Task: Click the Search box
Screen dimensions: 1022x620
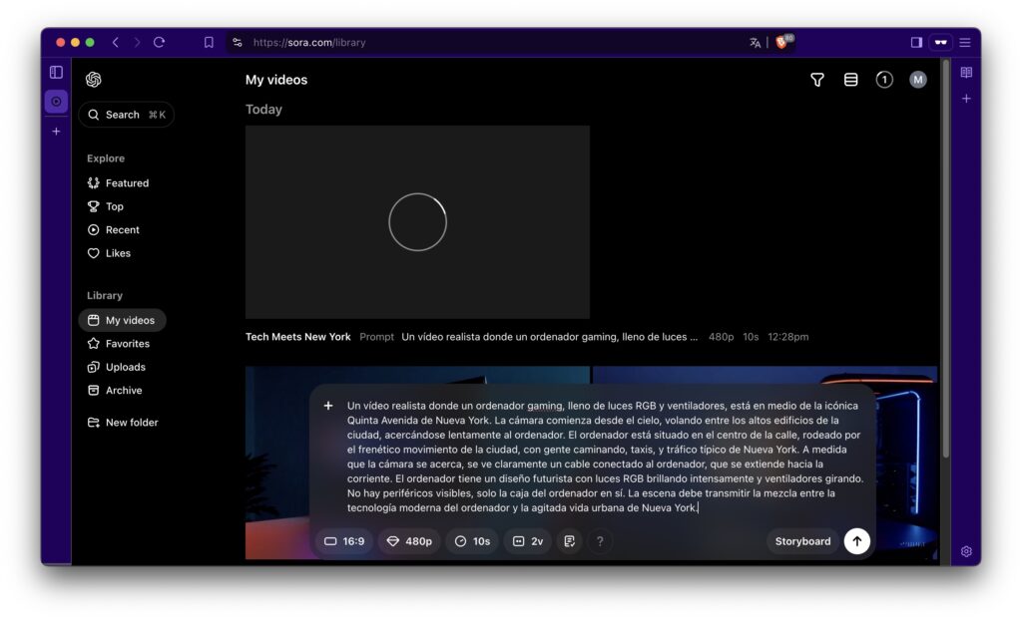Action: [x=127, y=115]
